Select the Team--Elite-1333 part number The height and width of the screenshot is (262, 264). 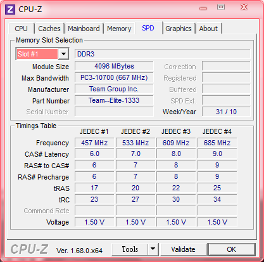click(x=114, y=100)
